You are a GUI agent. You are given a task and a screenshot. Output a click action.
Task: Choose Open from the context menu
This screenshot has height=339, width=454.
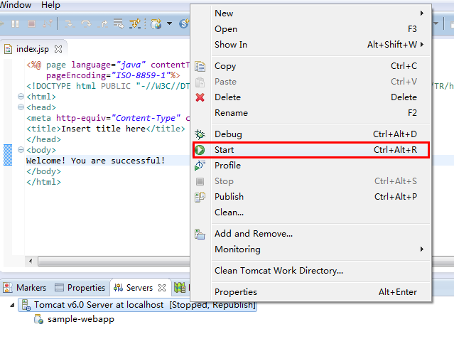(312, 29)
